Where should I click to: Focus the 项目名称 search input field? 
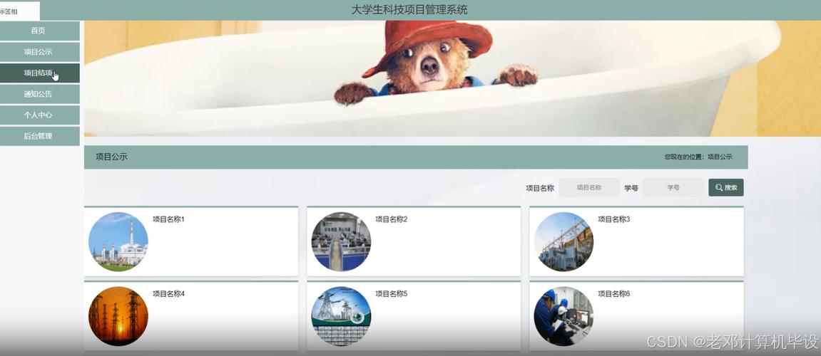tap(589, 188)
